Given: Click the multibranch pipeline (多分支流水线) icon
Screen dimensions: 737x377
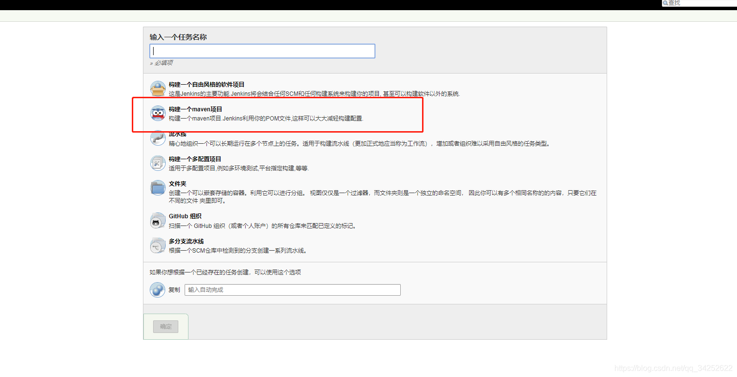Looking at the screenshot, I should pos(158,246).
